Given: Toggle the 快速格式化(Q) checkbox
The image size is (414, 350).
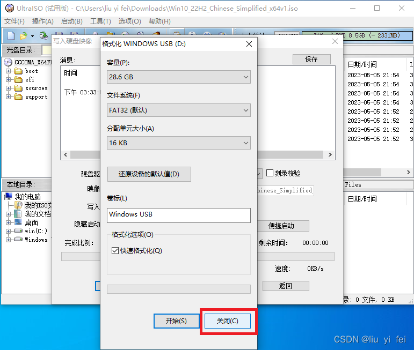Looking at the screenshot, I should click(115, 251).
